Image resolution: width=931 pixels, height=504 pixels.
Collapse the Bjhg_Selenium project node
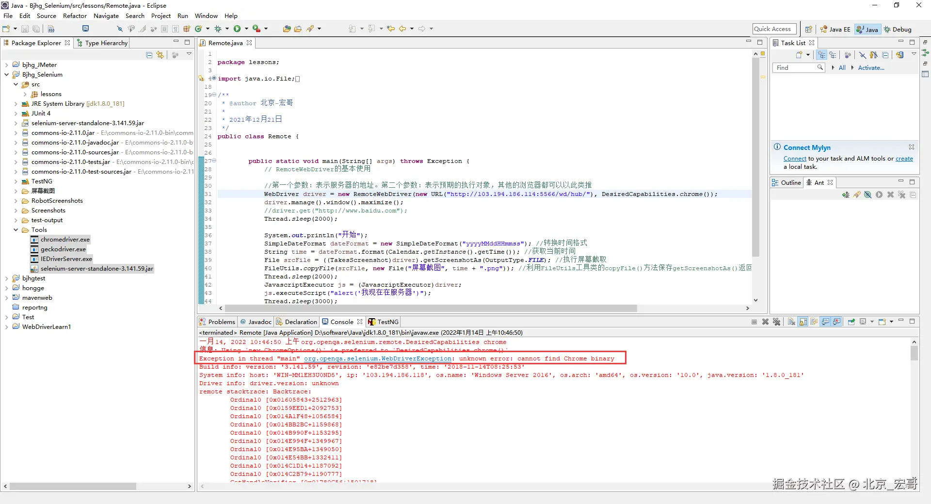6,75
